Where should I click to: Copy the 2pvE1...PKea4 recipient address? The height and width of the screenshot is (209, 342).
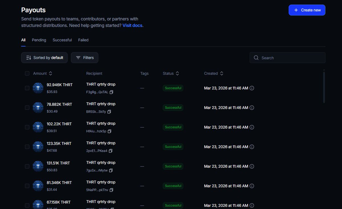pos(111,151)
